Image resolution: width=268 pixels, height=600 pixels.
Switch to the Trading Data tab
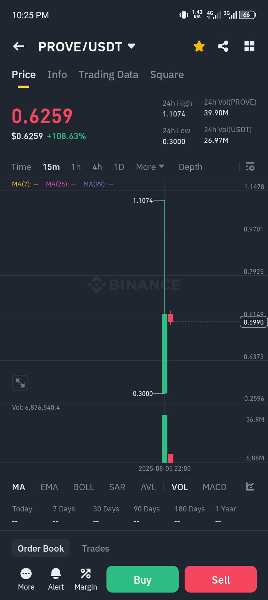click(x=108, y=75)
